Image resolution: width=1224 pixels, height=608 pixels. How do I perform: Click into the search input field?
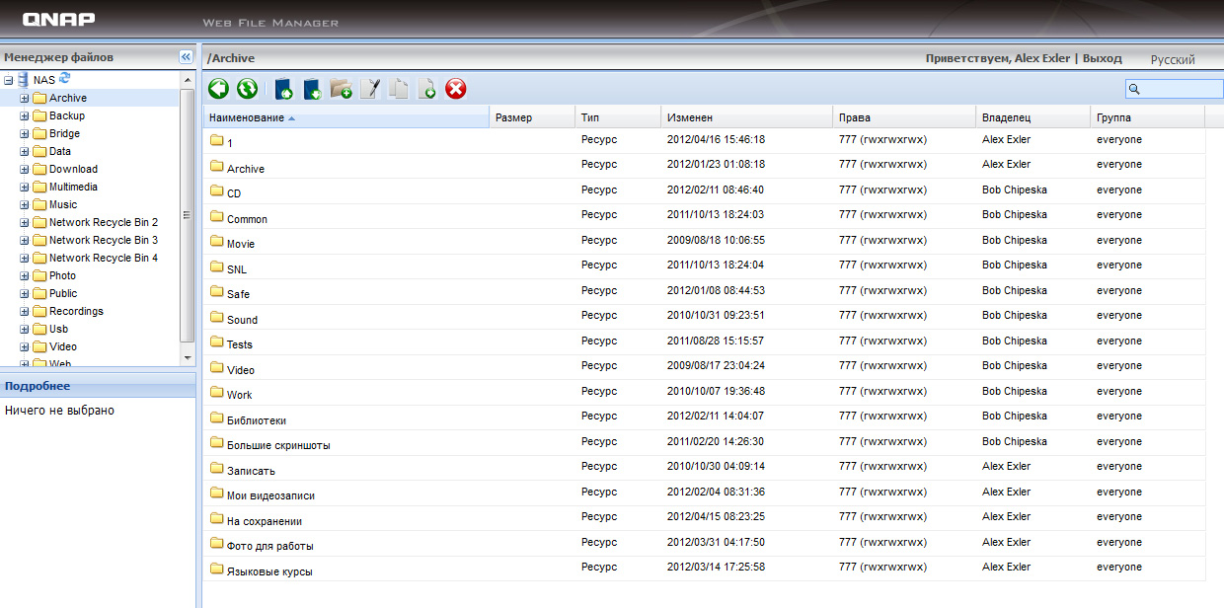pyautogui.click(x=1180, y=89)
